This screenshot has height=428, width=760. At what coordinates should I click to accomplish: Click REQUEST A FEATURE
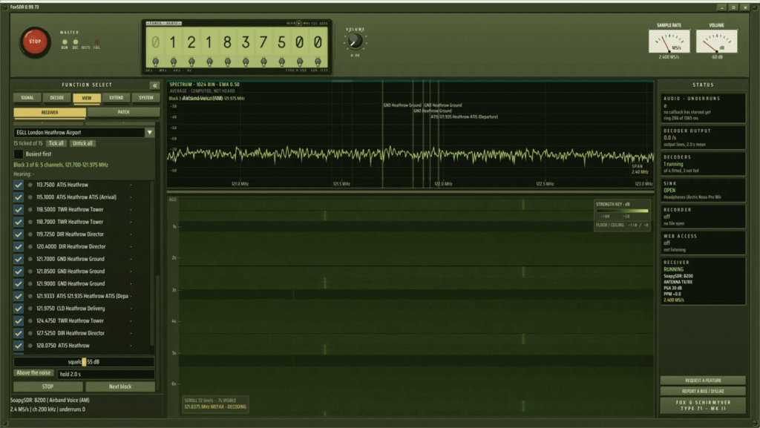pyautogui.click(x=703, y=381)
